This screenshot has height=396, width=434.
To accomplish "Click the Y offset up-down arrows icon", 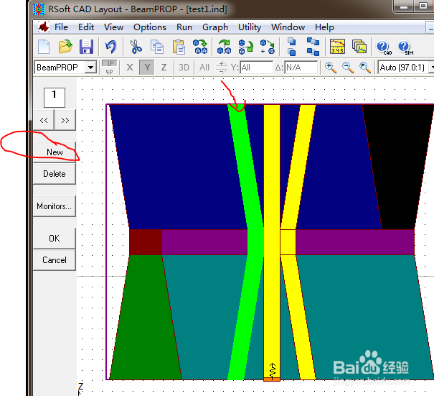I will tap(221, 68).
